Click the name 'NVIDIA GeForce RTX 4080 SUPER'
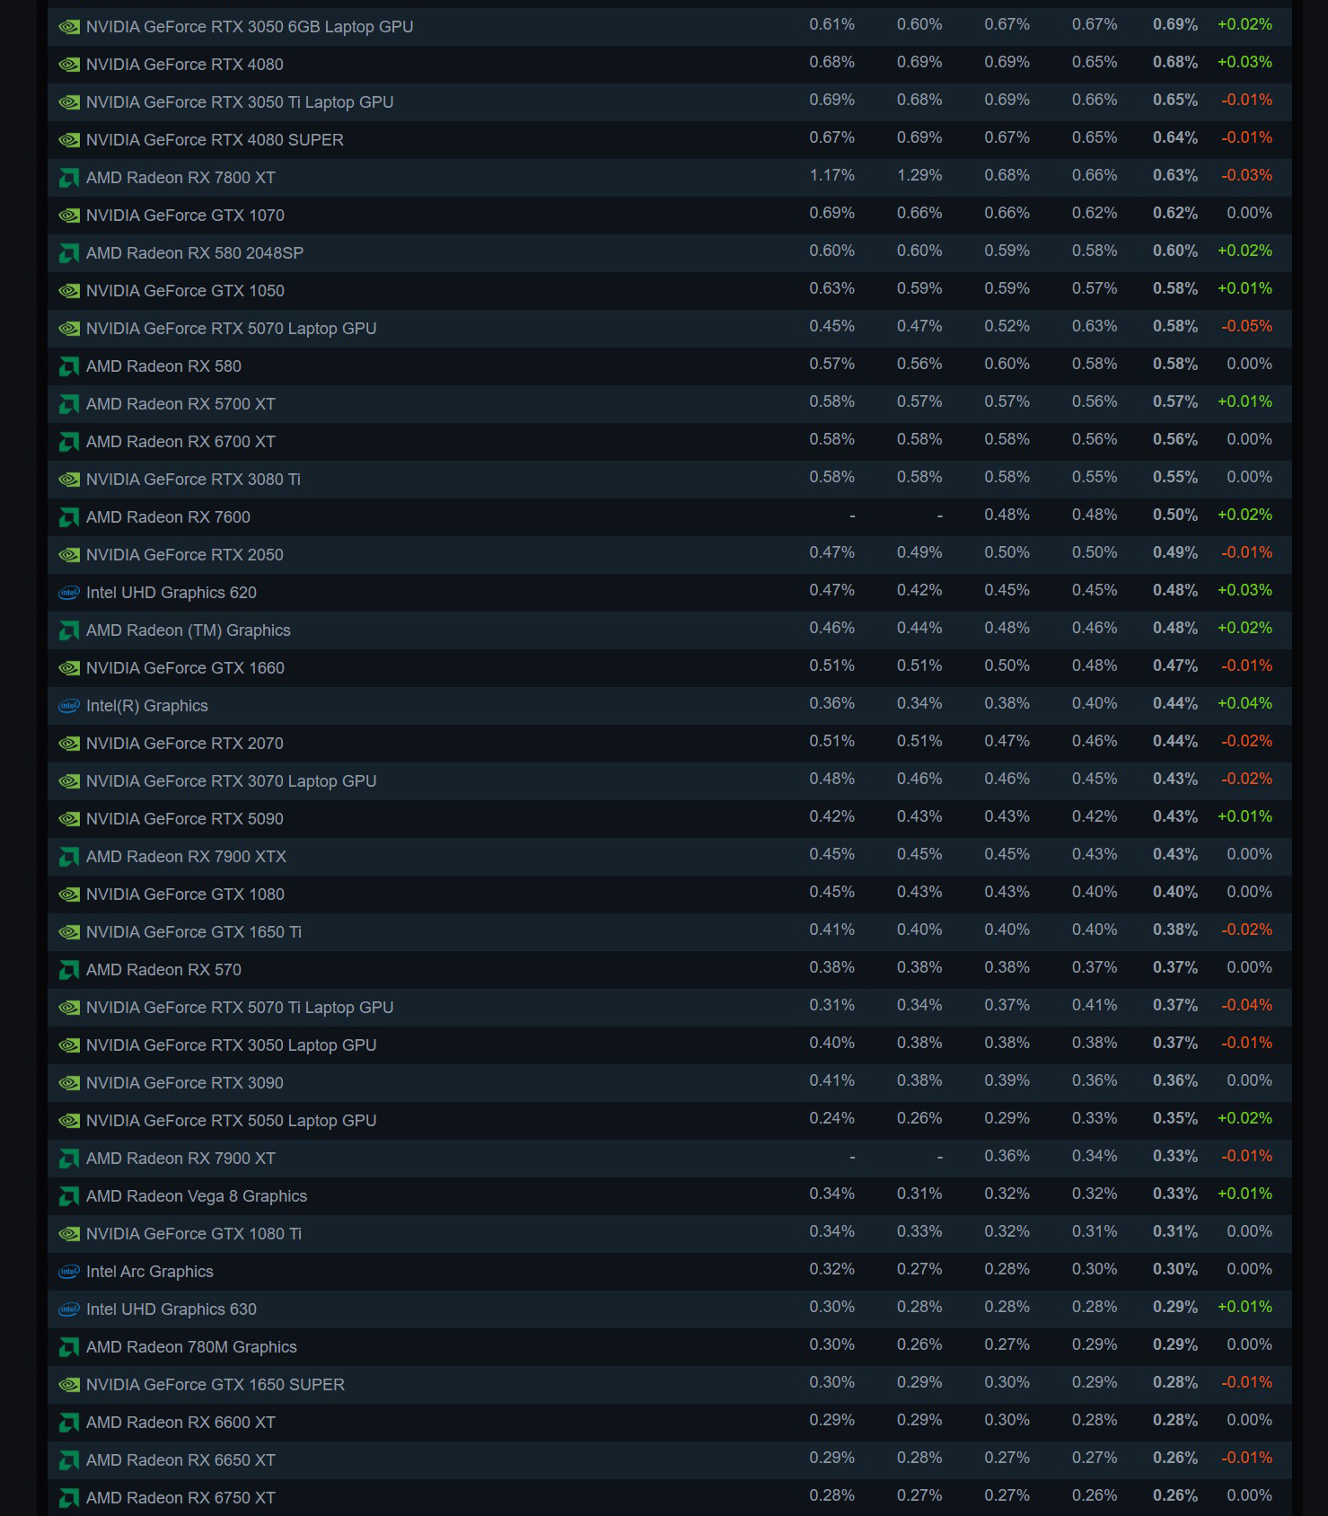Image resolution: width=1328 pixels, height=1516 pixels. pos(215,140)
